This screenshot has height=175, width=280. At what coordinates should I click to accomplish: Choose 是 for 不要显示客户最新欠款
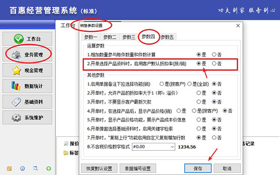coord(199,102)
